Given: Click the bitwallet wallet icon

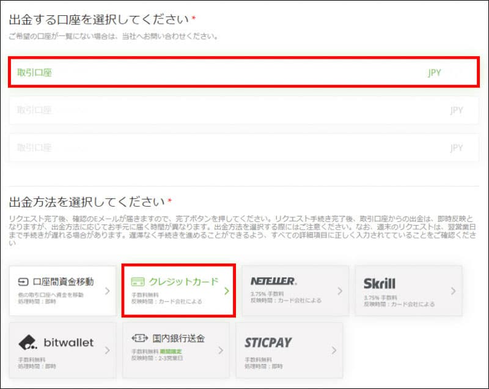Looking at the screenshot, I should pos(28,343).
